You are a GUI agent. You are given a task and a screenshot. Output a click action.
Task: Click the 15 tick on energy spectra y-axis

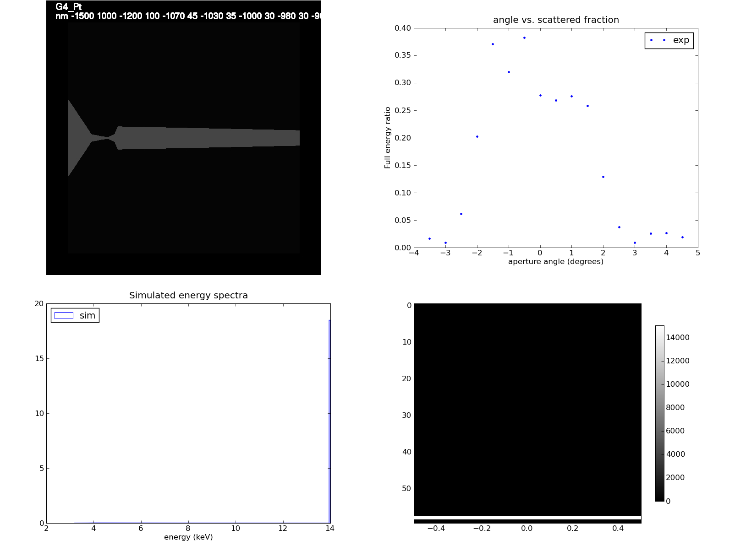point(39,358)
